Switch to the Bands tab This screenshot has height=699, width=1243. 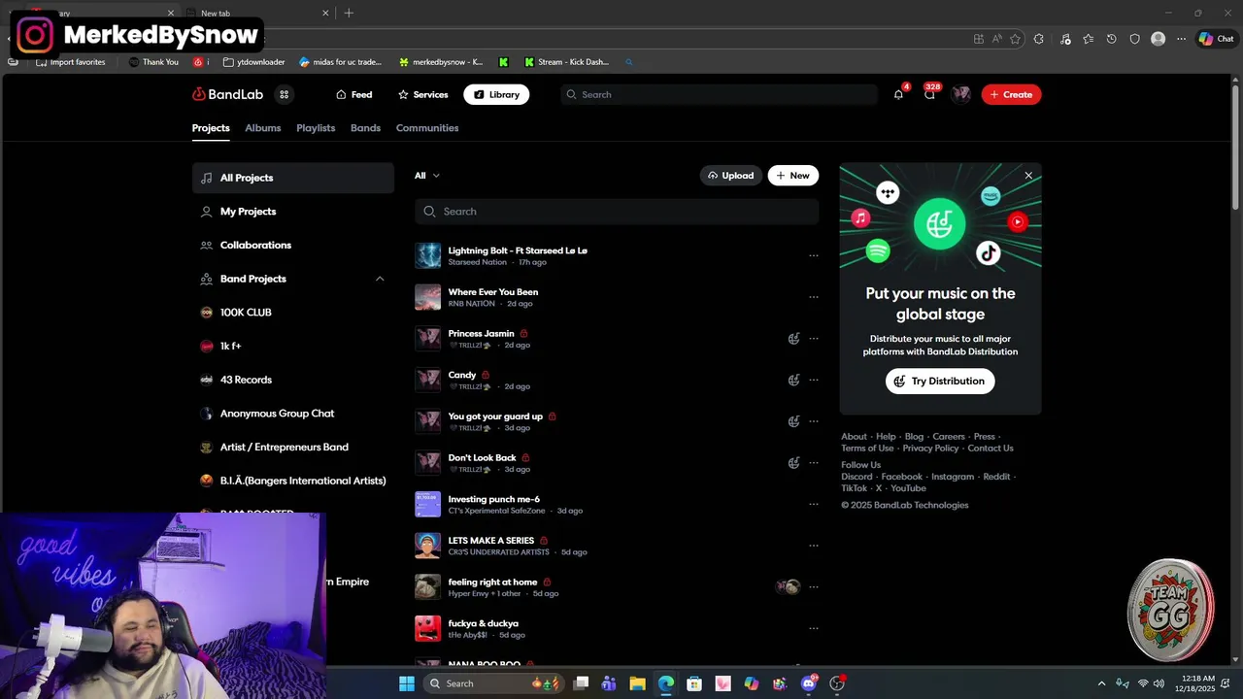[x=365, y=128]
